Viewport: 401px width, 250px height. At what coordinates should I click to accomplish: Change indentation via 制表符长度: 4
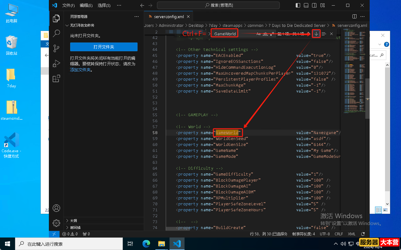(x=304, y=234)
